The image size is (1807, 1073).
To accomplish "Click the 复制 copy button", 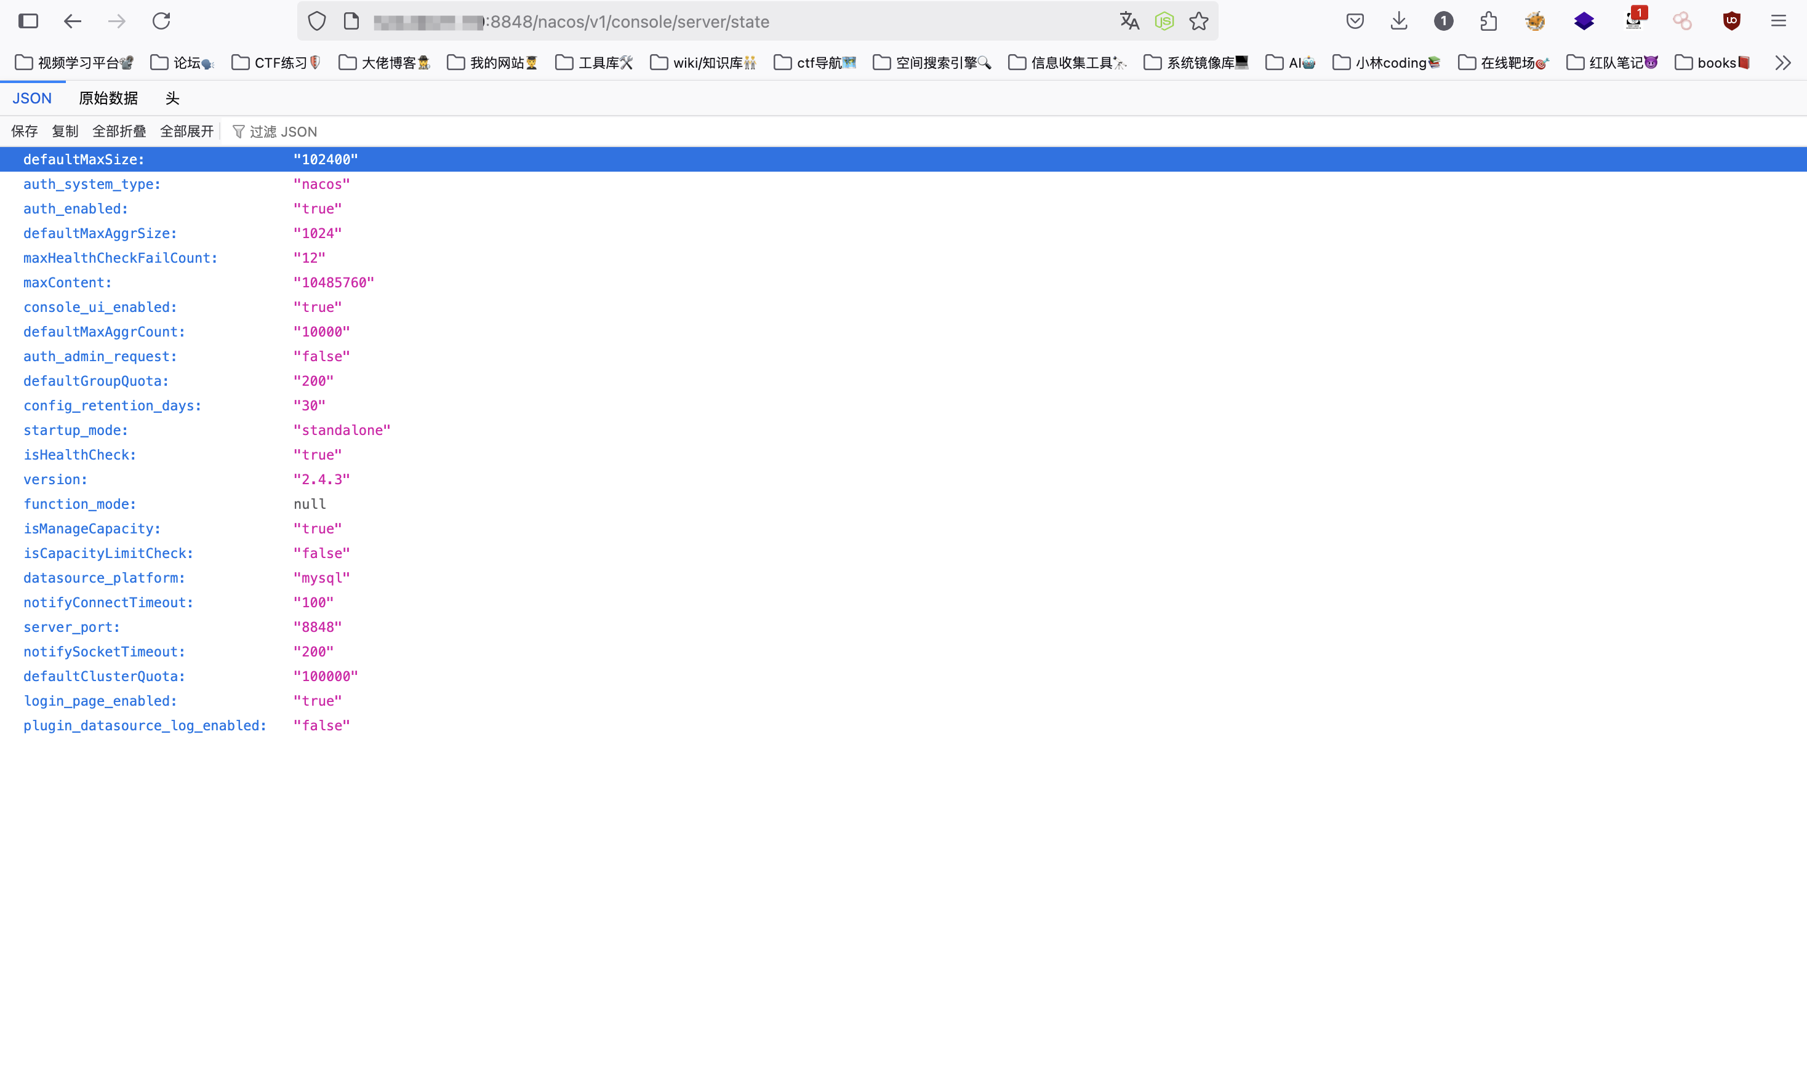I will pos(65,132).
